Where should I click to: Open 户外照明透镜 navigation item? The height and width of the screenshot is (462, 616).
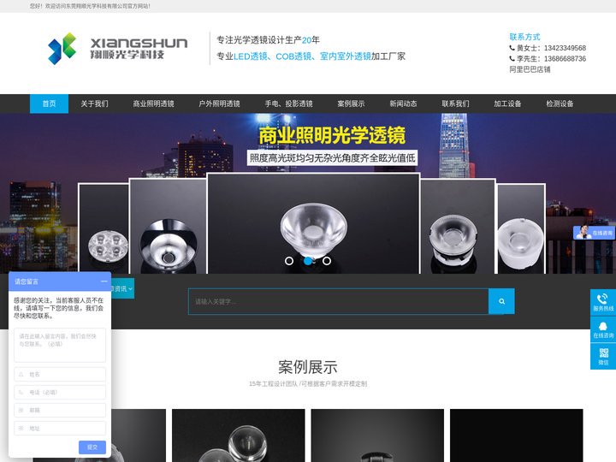click(x=219, y=104)
